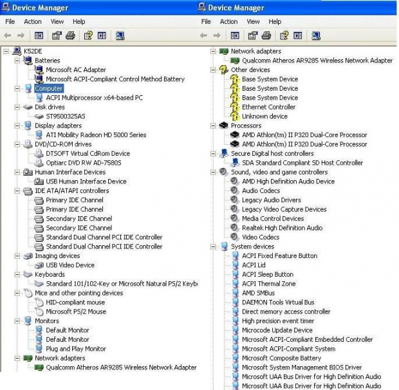Select the highlighted Computer category
The height and width of the screenshot is (390, 399).
click(49, 88)
